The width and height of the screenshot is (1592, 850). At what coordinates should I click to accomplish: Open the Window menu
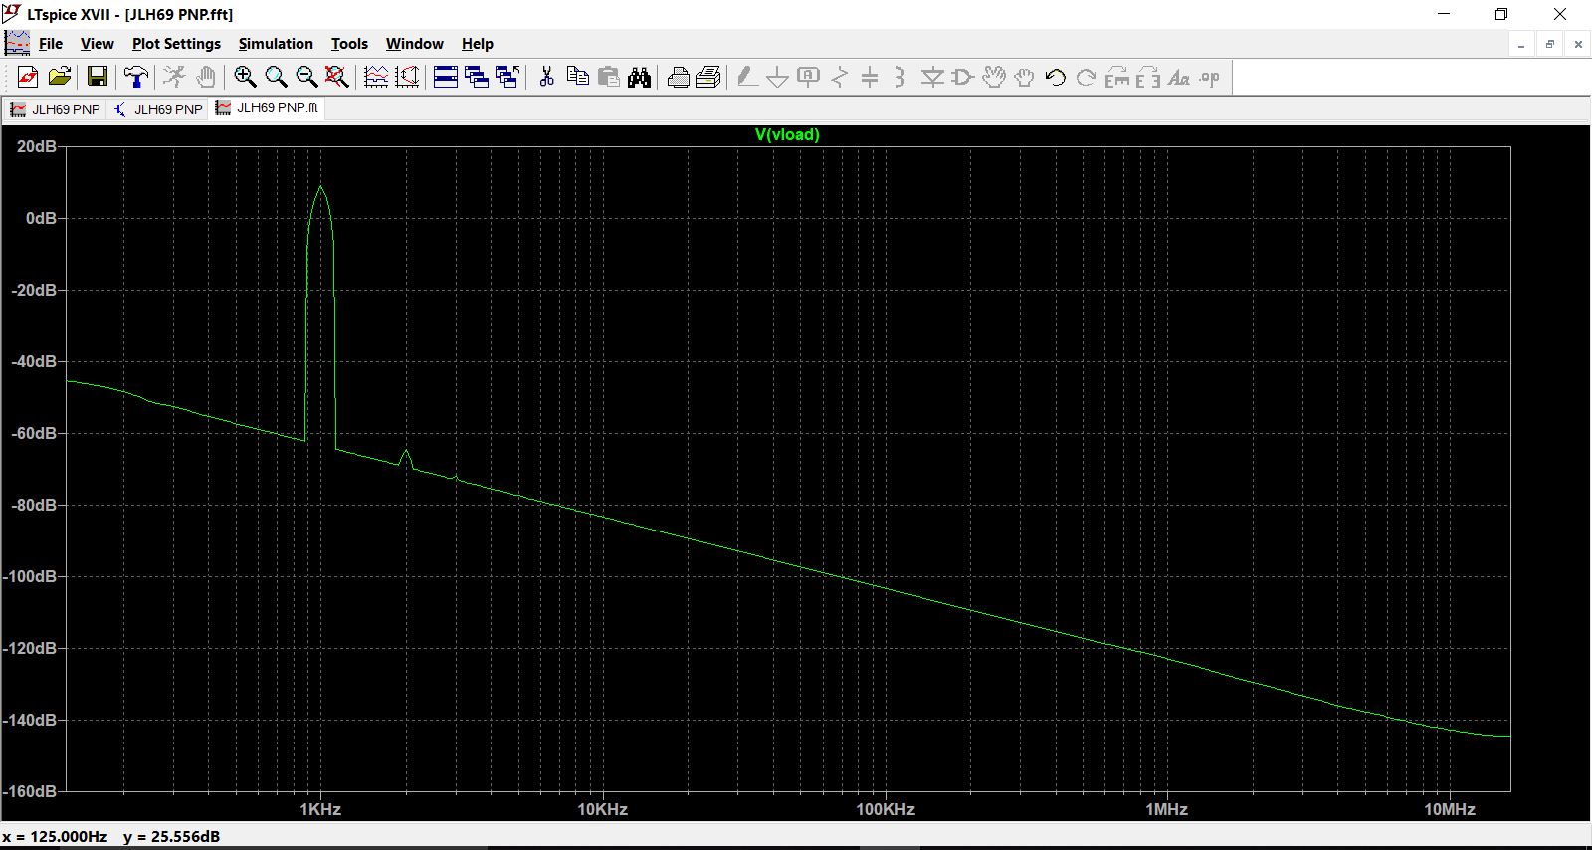pos(415,44)
